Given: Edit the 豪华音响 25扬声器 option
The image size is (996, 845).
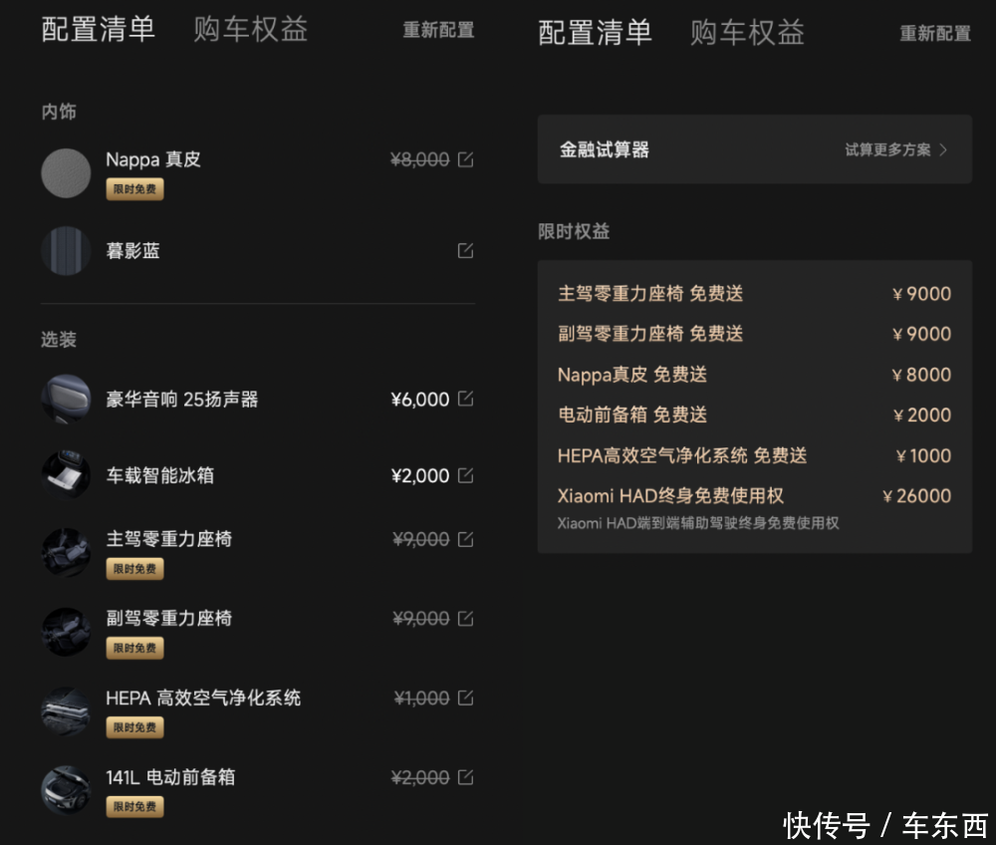Looking at the screenshot, I should 465,399.
